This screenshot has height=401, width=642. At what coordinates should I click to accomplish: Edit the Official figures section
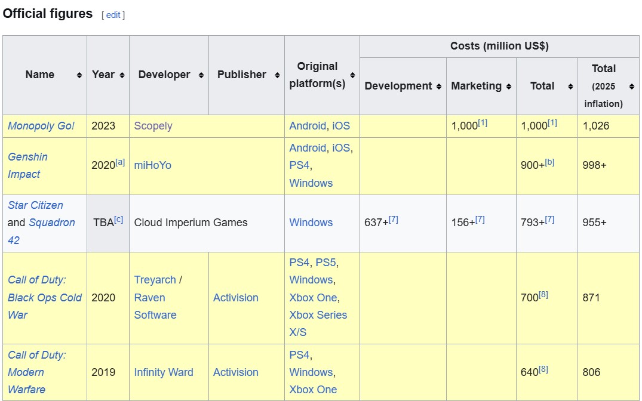point(113,15)
